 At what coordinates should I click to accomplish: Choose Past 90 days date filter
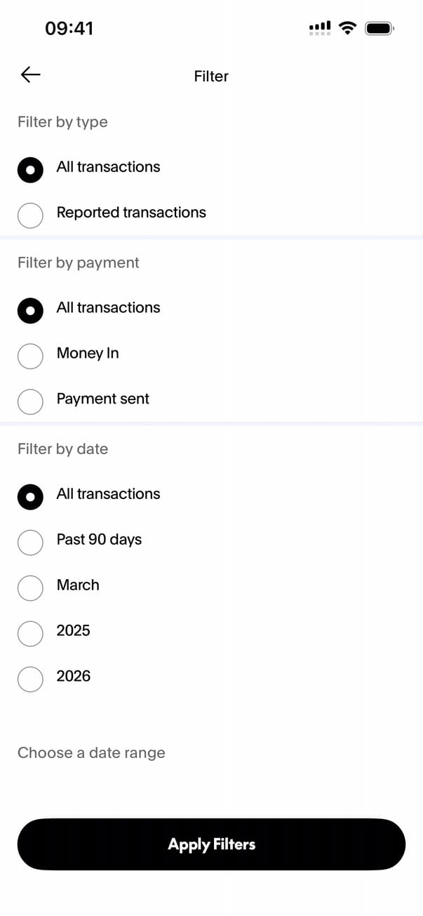click(30, 541)
